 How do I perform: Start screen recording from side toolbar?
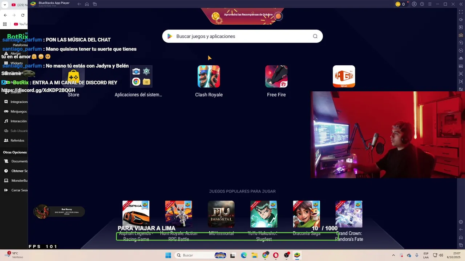pos(461,82)
